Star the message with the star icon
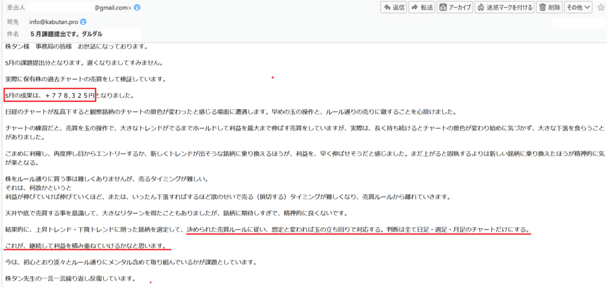Image resolution: width=607 pixels, height=287 pixels. (600, 7)
